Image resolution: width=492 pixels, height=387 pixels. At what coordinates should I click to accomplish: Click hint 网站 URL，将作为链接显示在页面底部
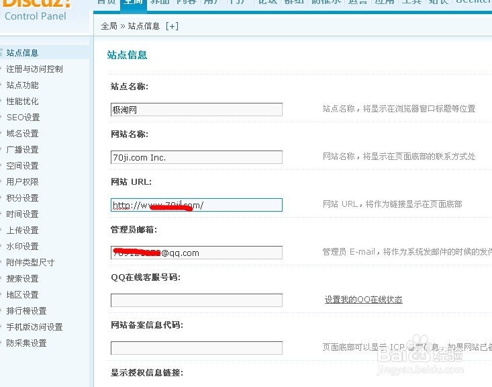click(x=392, y=204)
